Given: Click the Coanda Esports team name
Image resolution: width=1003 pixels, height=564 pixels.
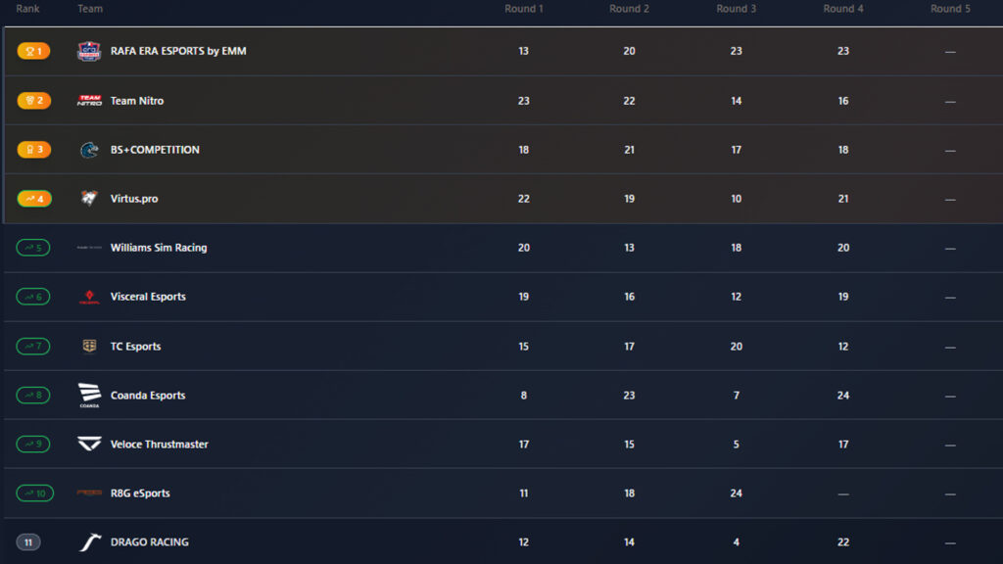Looking at the screenshot, I should click(147, 395).
